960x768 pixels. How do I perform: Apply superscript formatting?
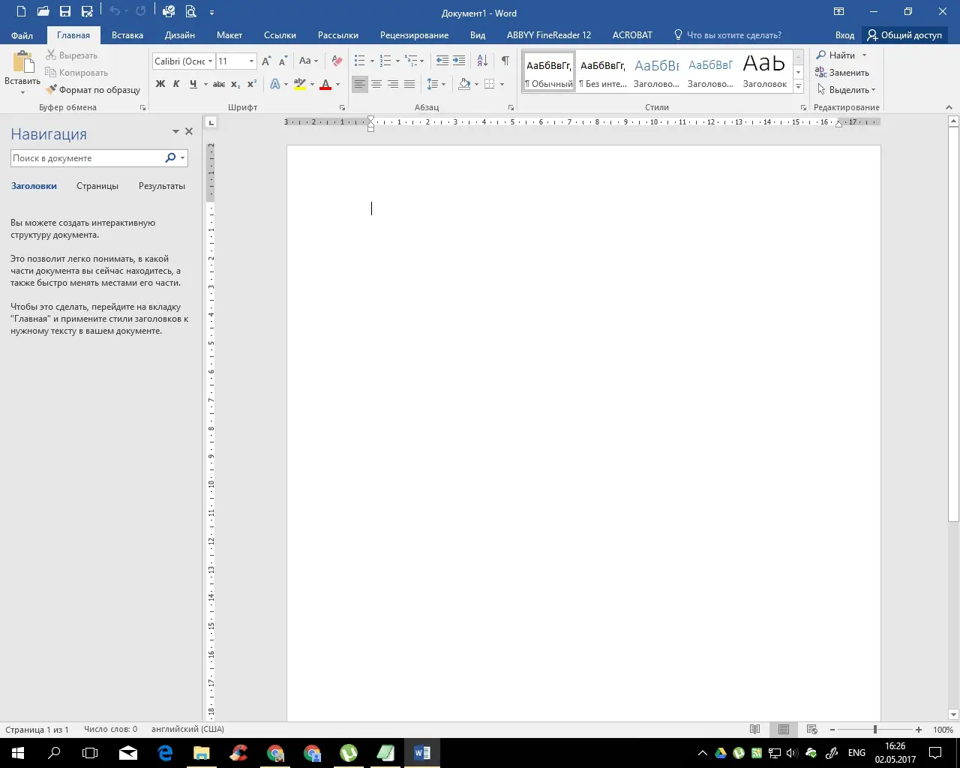tap(252, 84)
